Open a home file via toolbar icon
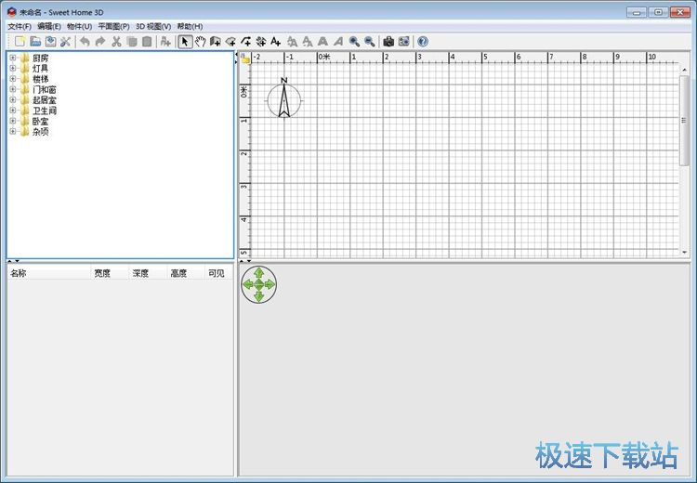 click(35, 41)
